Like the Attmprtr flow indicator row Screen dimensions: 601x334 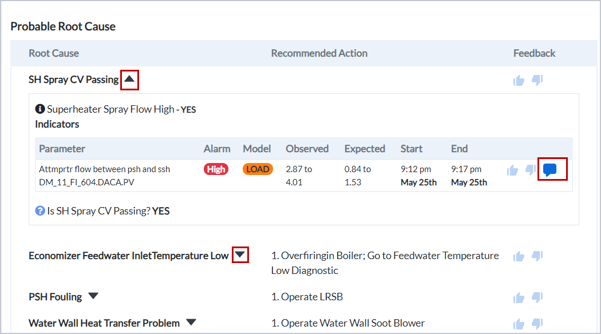click(x=513, y=170)
